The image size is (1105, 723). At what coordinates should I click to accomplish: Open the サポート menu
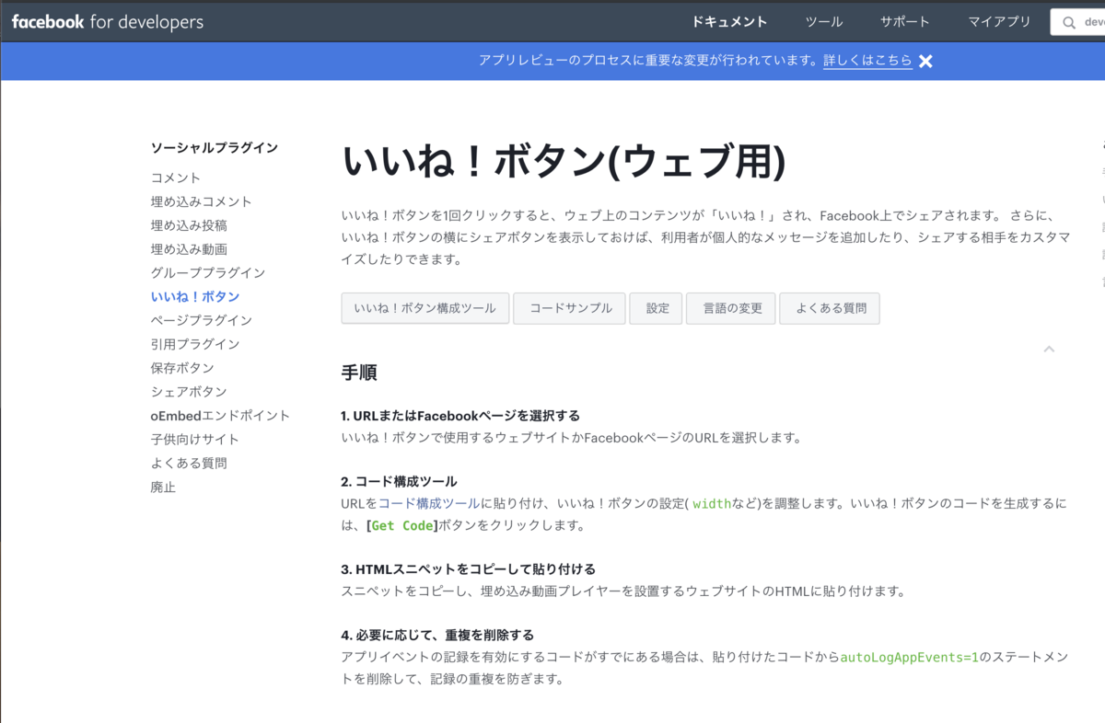[x=903, y=21]
